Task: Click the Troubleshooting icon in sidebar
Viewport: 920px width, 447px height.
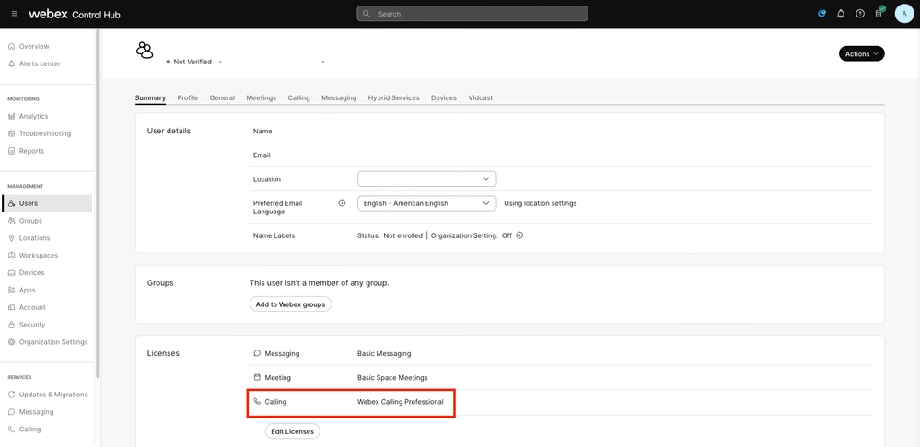Action: pyautogui.click(x=12, y=133)
